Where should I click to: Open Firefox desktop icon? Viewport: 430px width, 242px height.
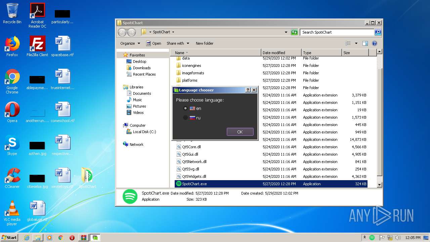point(12,46)
